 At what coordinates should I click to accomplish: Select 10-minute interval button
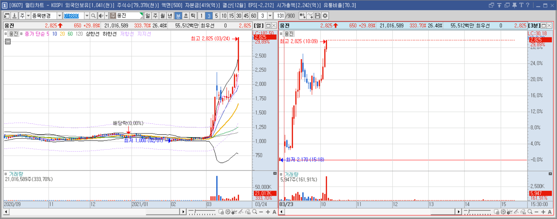(224, 16)
